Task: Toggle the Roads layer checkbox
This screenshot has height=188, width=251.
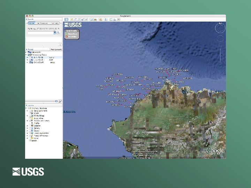Action: click(x=30, y=113)
